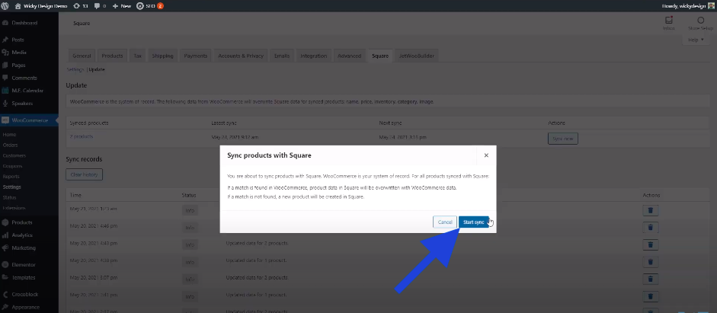Expand the Help dropdown
Image resolution: width=717 pixels, height=313 pixels.
click(695, 40)
